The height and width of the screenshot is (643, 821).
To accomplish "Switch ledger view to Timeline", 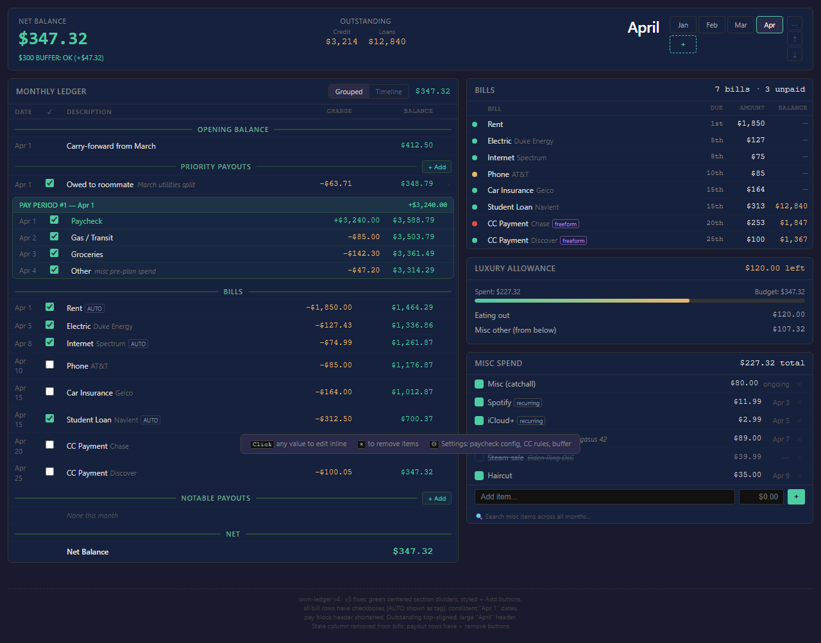I will point(389,92).
